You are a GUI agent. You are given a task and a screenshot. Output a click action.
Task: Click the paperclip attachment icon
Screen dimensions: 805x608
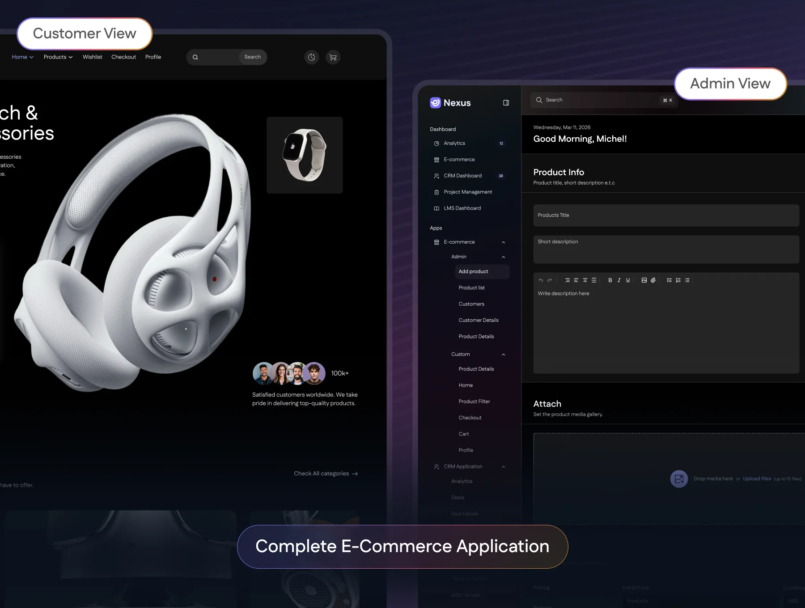coord(653,280)
